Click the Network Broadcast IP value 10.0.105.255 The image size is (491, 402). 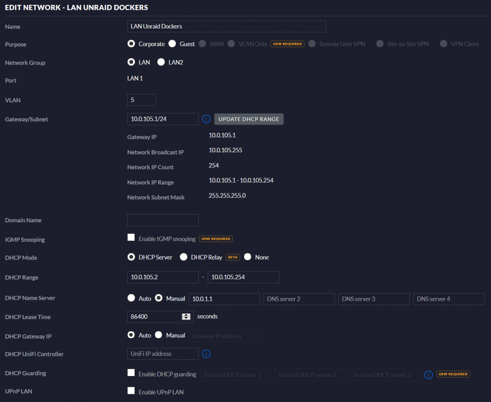click(225, 150)
